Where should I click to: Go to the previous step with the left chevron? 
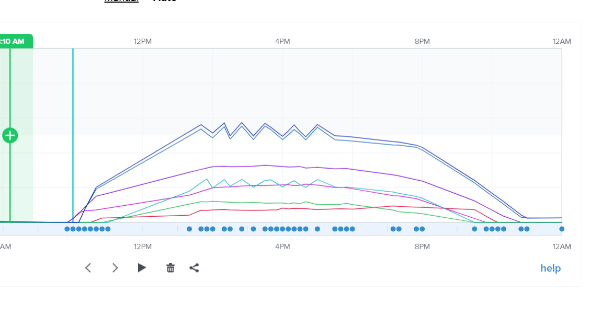[x=88, y=268]
